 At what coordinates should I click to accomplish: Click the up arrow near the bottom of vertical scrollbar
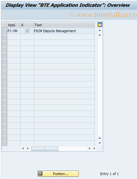point(100,138)
